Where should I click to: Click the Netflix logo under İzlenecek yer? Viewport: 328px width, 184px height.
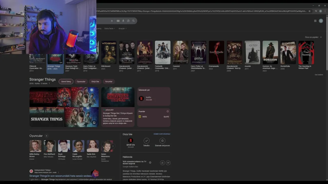tap(141, 98)
